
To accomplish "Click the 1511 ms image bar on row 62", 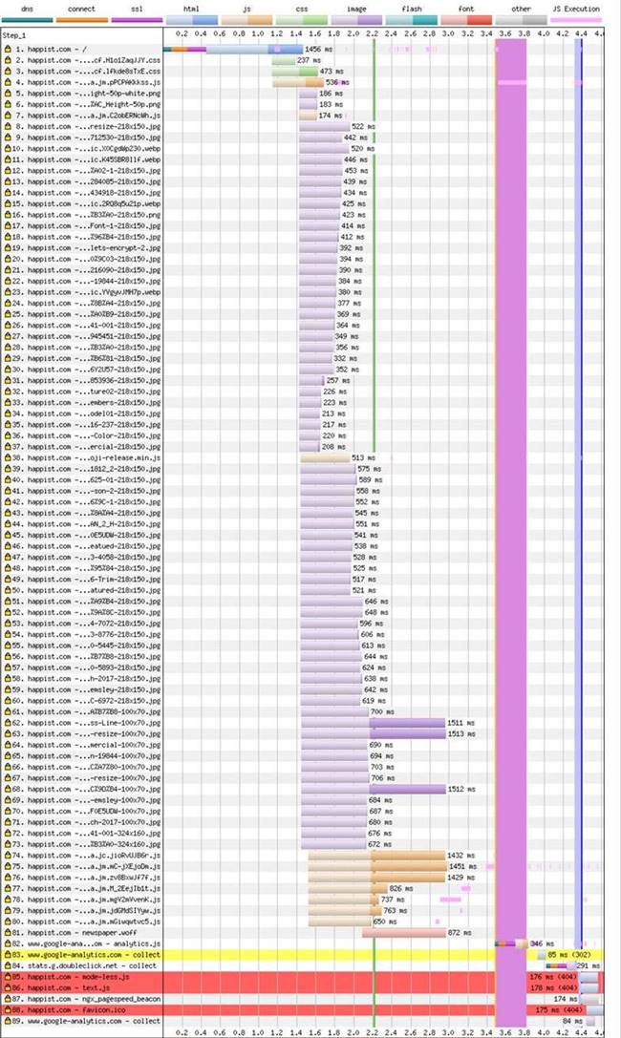I will [374, 723].
